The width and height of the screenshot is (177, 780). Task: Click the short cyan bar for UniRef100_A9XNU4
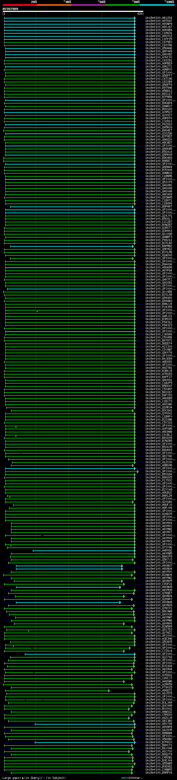pyautogui.click(x=69, y=569)
